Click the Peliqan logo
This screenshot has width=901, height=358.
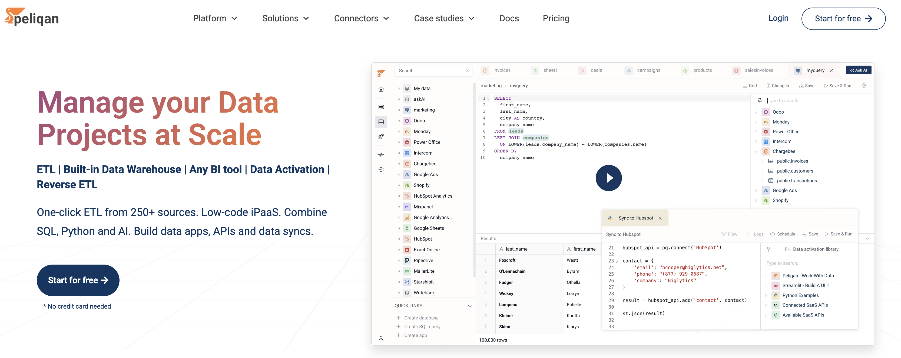coord(31,17)
